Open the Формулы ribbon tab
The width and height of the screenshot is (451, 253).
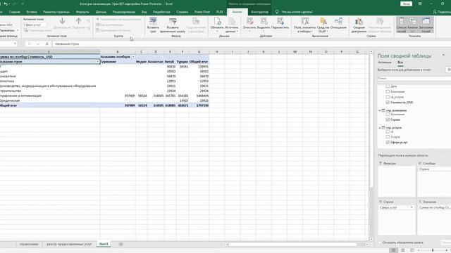coord(82,12)
